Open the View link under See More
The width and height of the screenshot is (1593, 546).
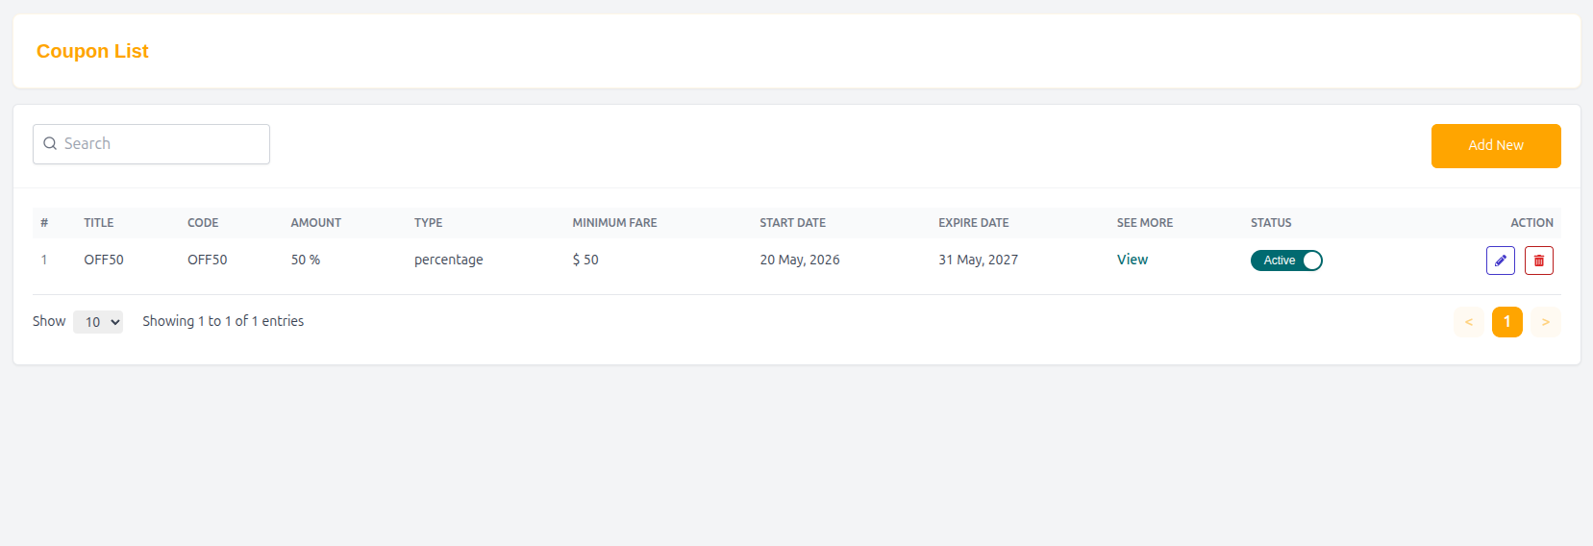click(1133, 260)
